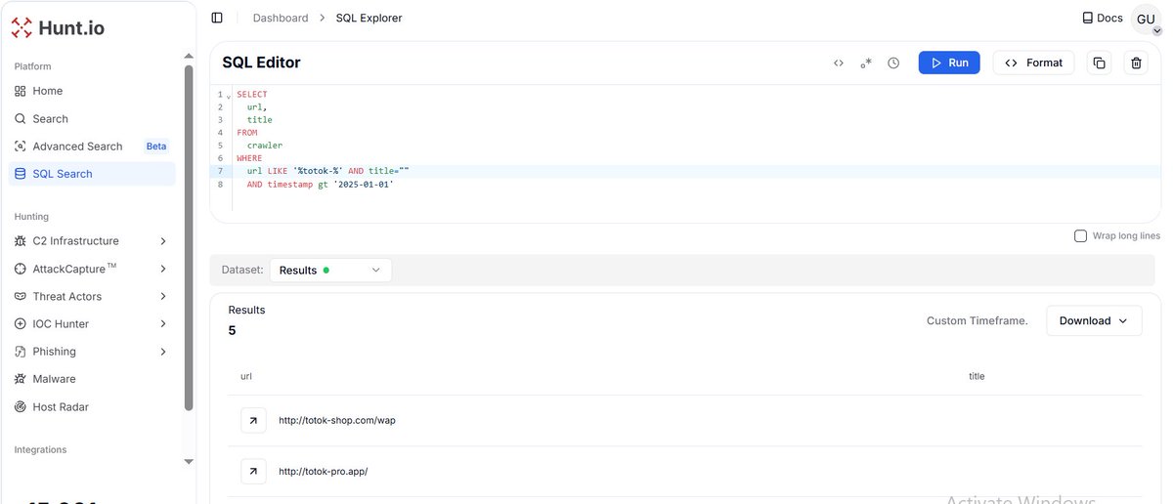Image resolution: width=1173 pixels, height=504 pixels.
Task: Delete query with trash icon
Action: (x=1136, y=63)
